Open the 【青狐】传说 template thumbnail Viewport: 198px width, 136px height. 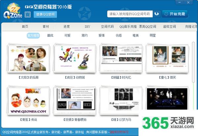[28, 101]
